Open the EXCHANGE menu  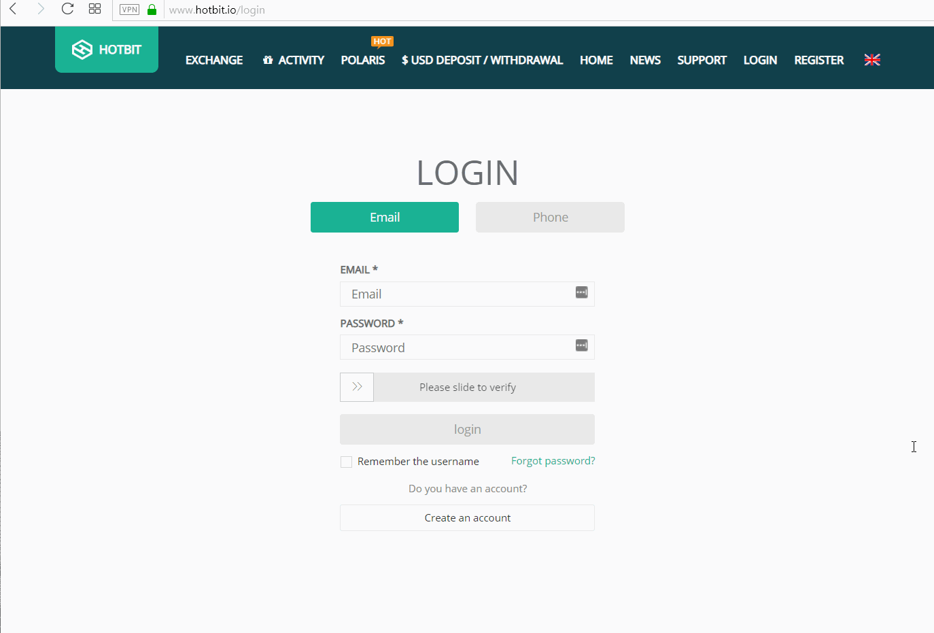click(214, 60)
